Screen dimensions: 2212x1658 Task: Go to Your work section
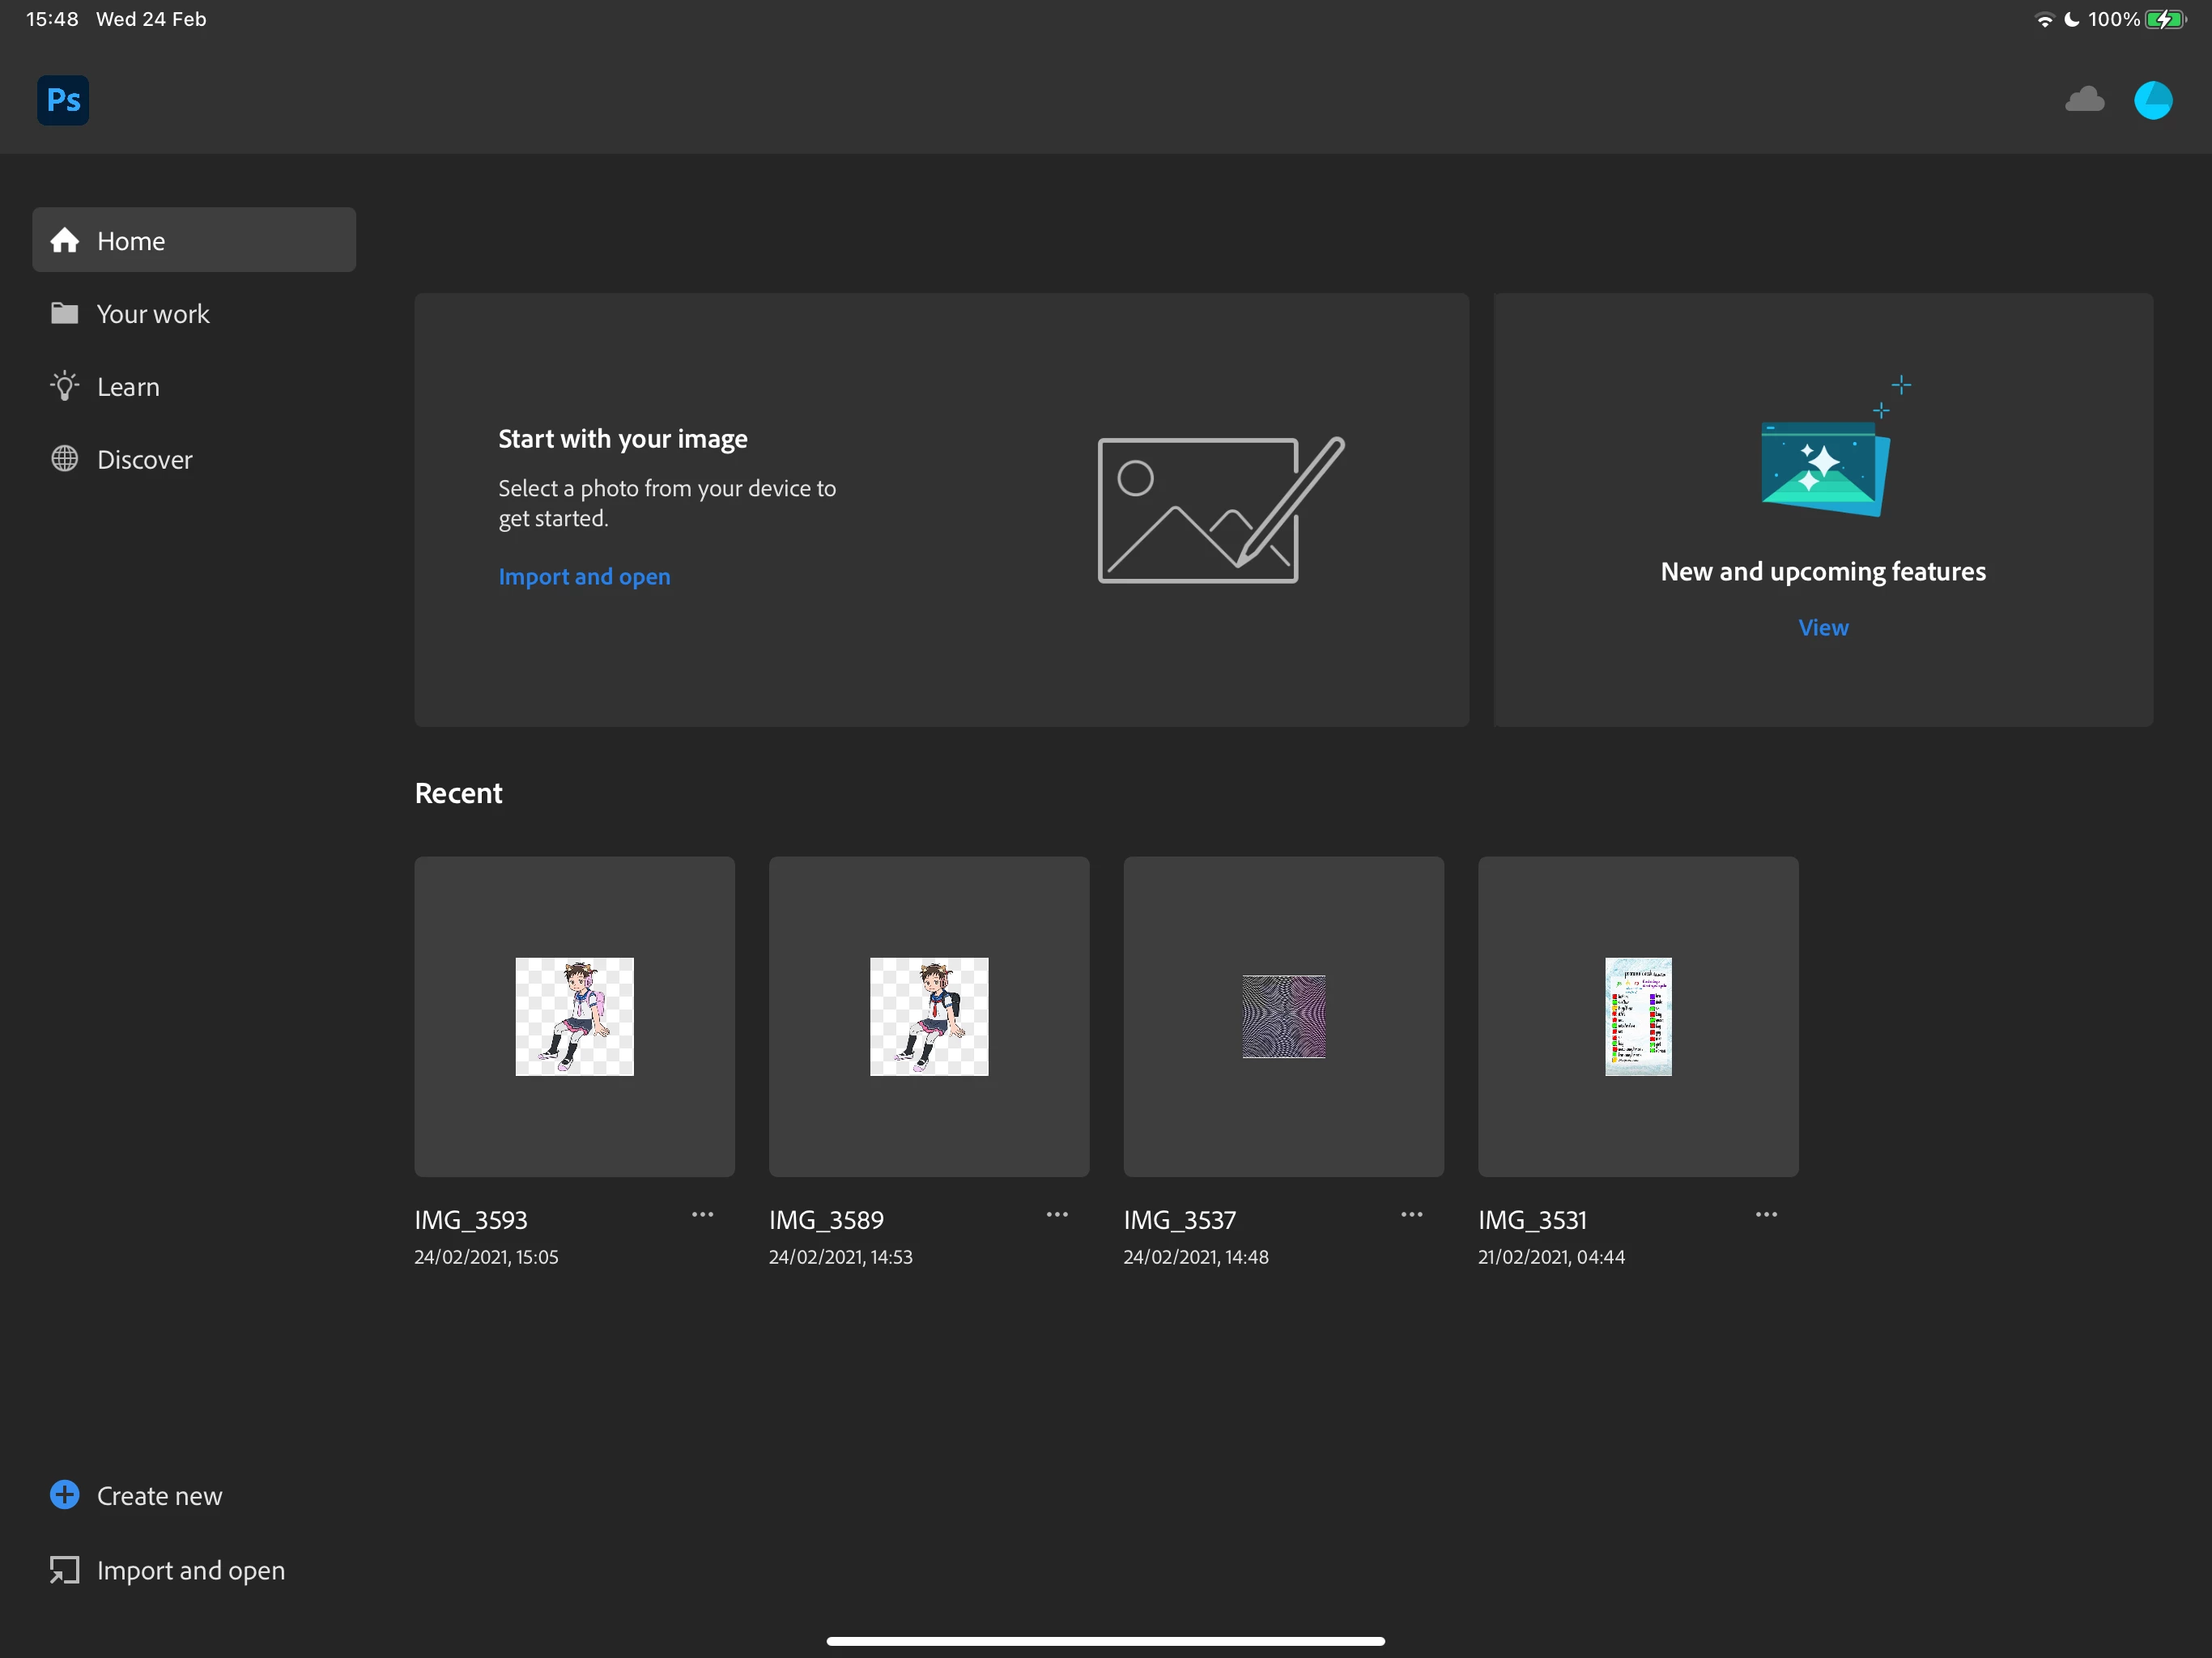(152, 314)
